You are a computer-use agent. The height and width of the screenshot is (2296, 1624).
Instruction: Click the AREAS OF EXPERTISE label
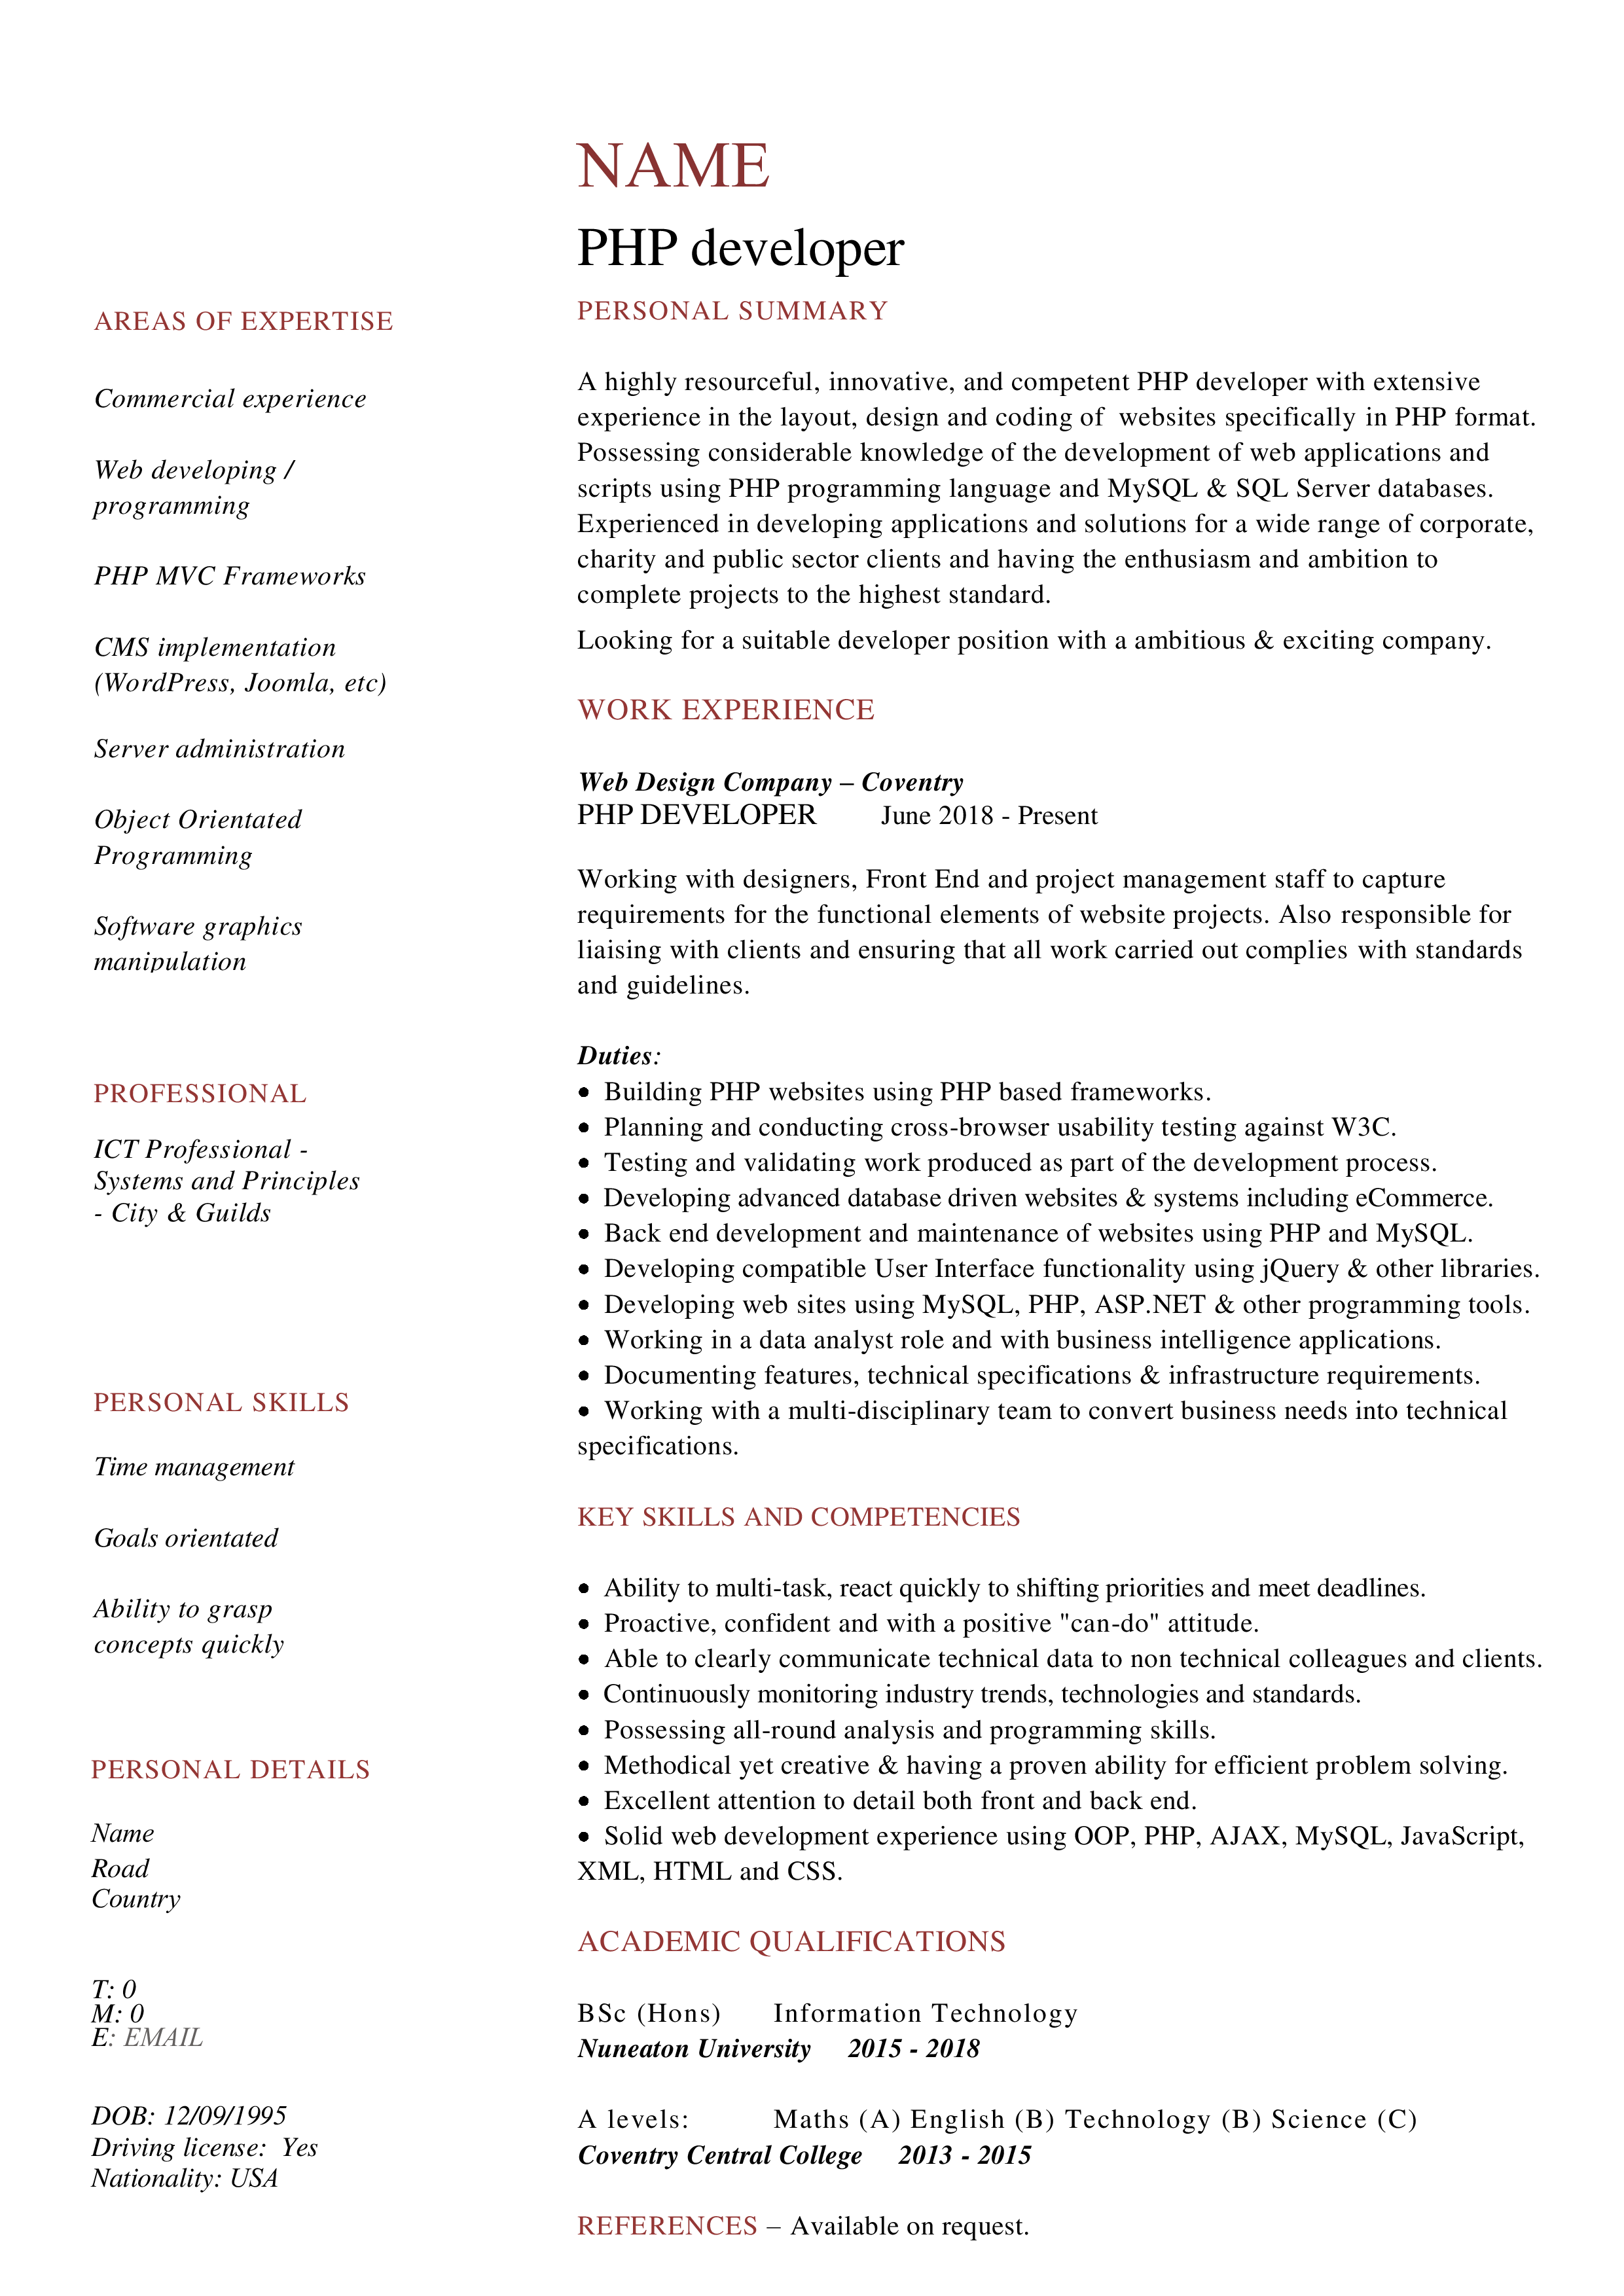249,321
